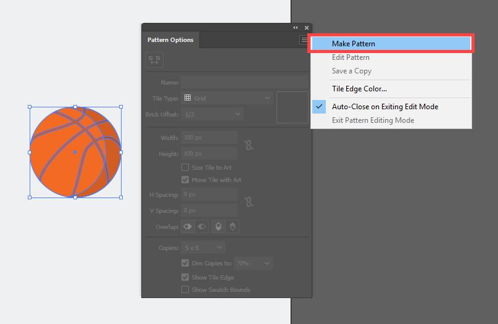The image size is (498, 324).
Task: Click the pattern Name input field
Action: click(244, 82)
